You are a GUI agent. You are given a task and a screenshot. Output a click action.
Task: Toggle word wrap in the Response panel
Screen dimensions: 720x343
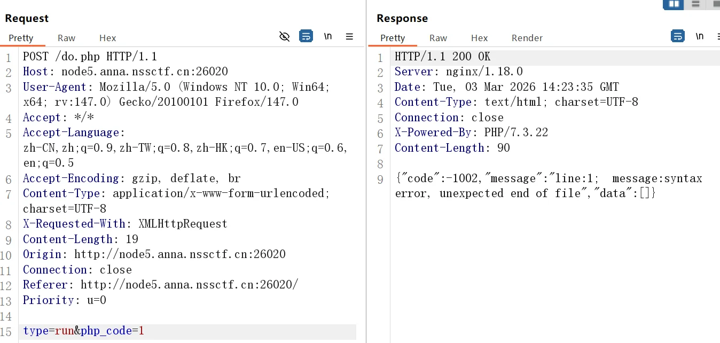(678, 36)
